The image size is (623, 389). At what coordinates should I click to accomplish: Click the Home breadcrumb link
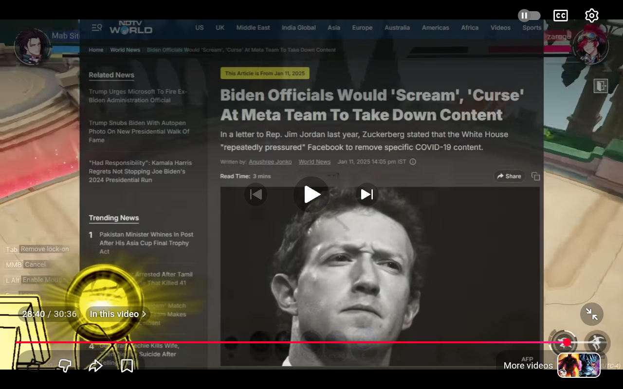tap(96, 50)
